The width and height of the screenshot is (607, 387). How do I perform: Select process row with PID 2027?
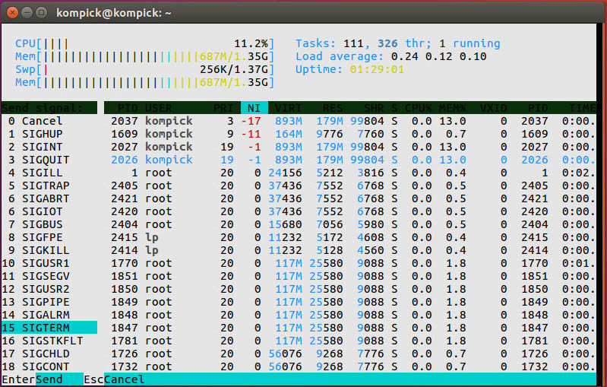click(x=350, y=147)
